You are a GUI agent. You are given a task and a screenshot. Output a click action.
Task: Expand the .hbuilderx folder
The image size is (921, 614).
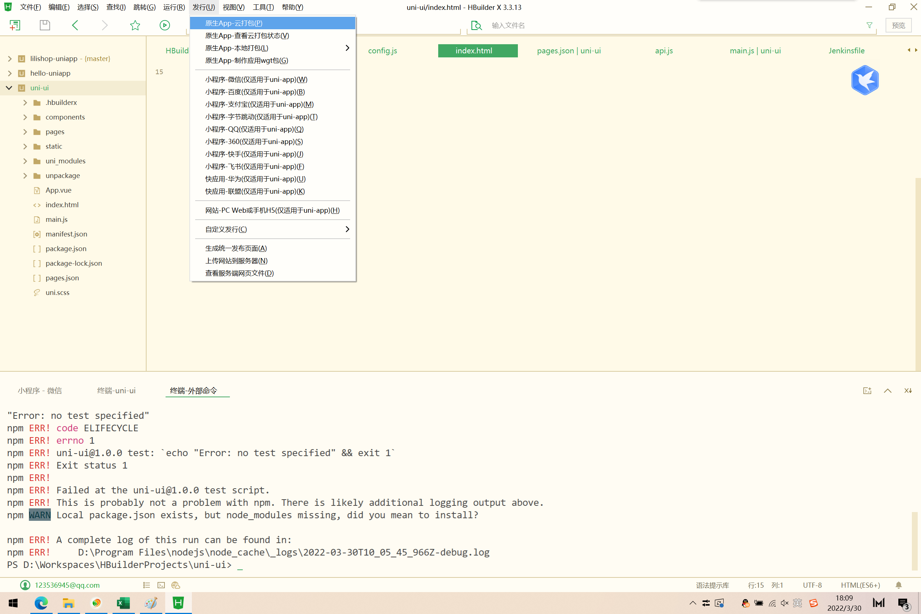coord(25,103)
